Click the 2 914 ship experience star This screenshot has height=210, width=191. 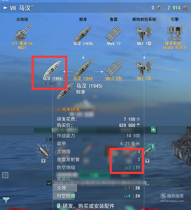(x=185, y=8)
